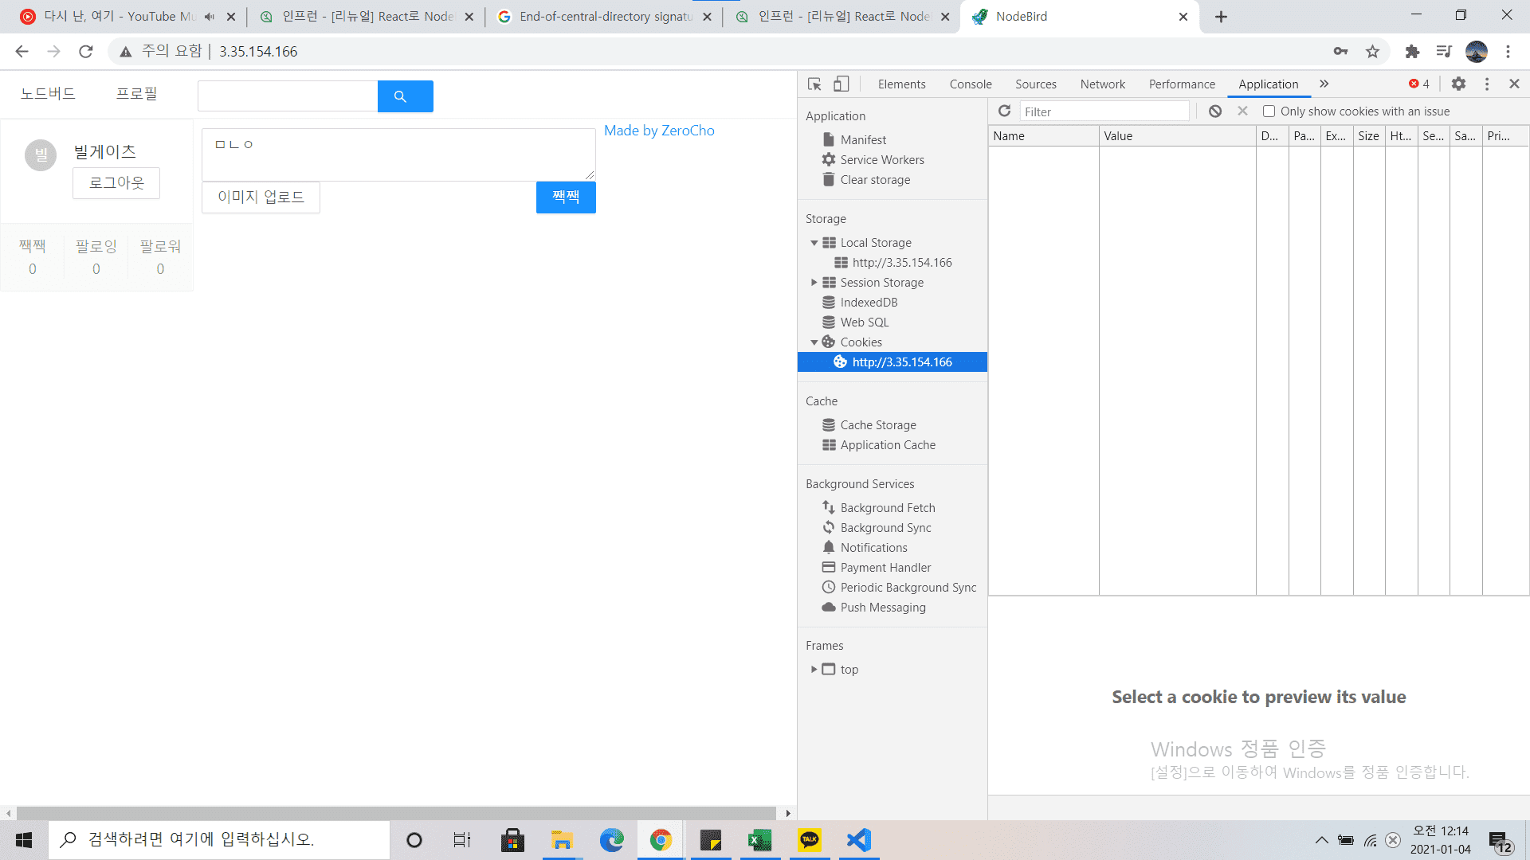Collapse the Local Storage tree
This screenshot has width=1530, height=860.
(814, 243)
